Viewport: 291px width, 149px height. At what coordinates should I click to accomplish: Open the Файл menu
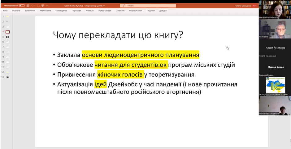pos(5,11)
